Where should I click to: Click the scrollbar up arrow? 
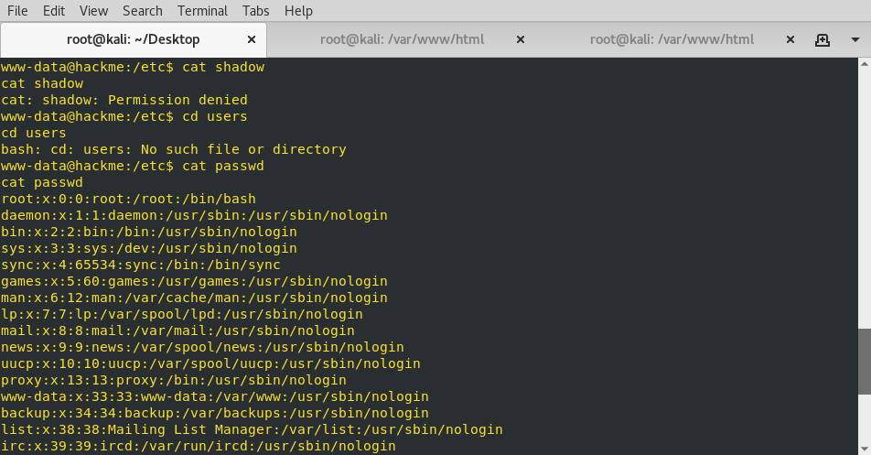point(865,64)
